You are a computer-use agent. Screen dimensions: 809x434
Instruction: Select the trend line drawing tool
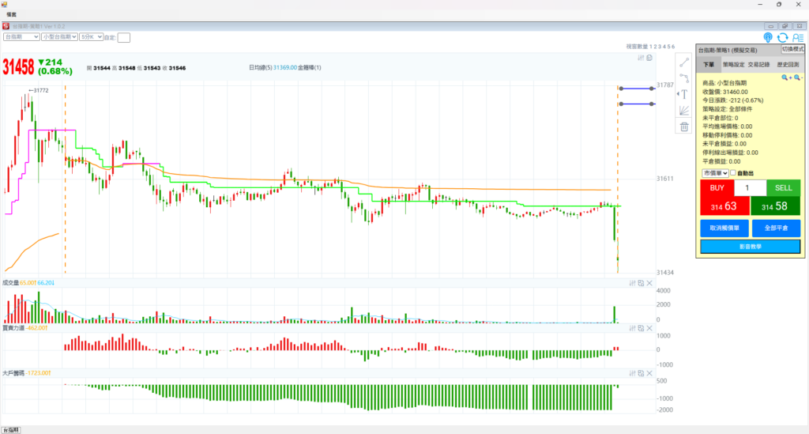[x=684, y=62]
